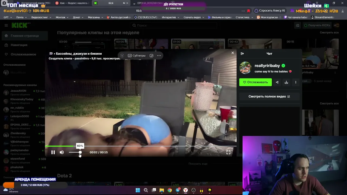347x195 pixels.
Task: Open the CS2 DUELS (1v1) bookmark
Action: tap(146, 17)
